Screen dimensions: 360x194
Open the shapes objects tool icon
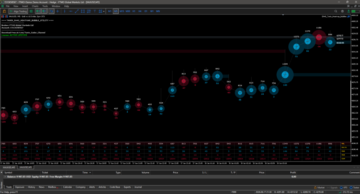pyautogui.click(x=100, y=11)
